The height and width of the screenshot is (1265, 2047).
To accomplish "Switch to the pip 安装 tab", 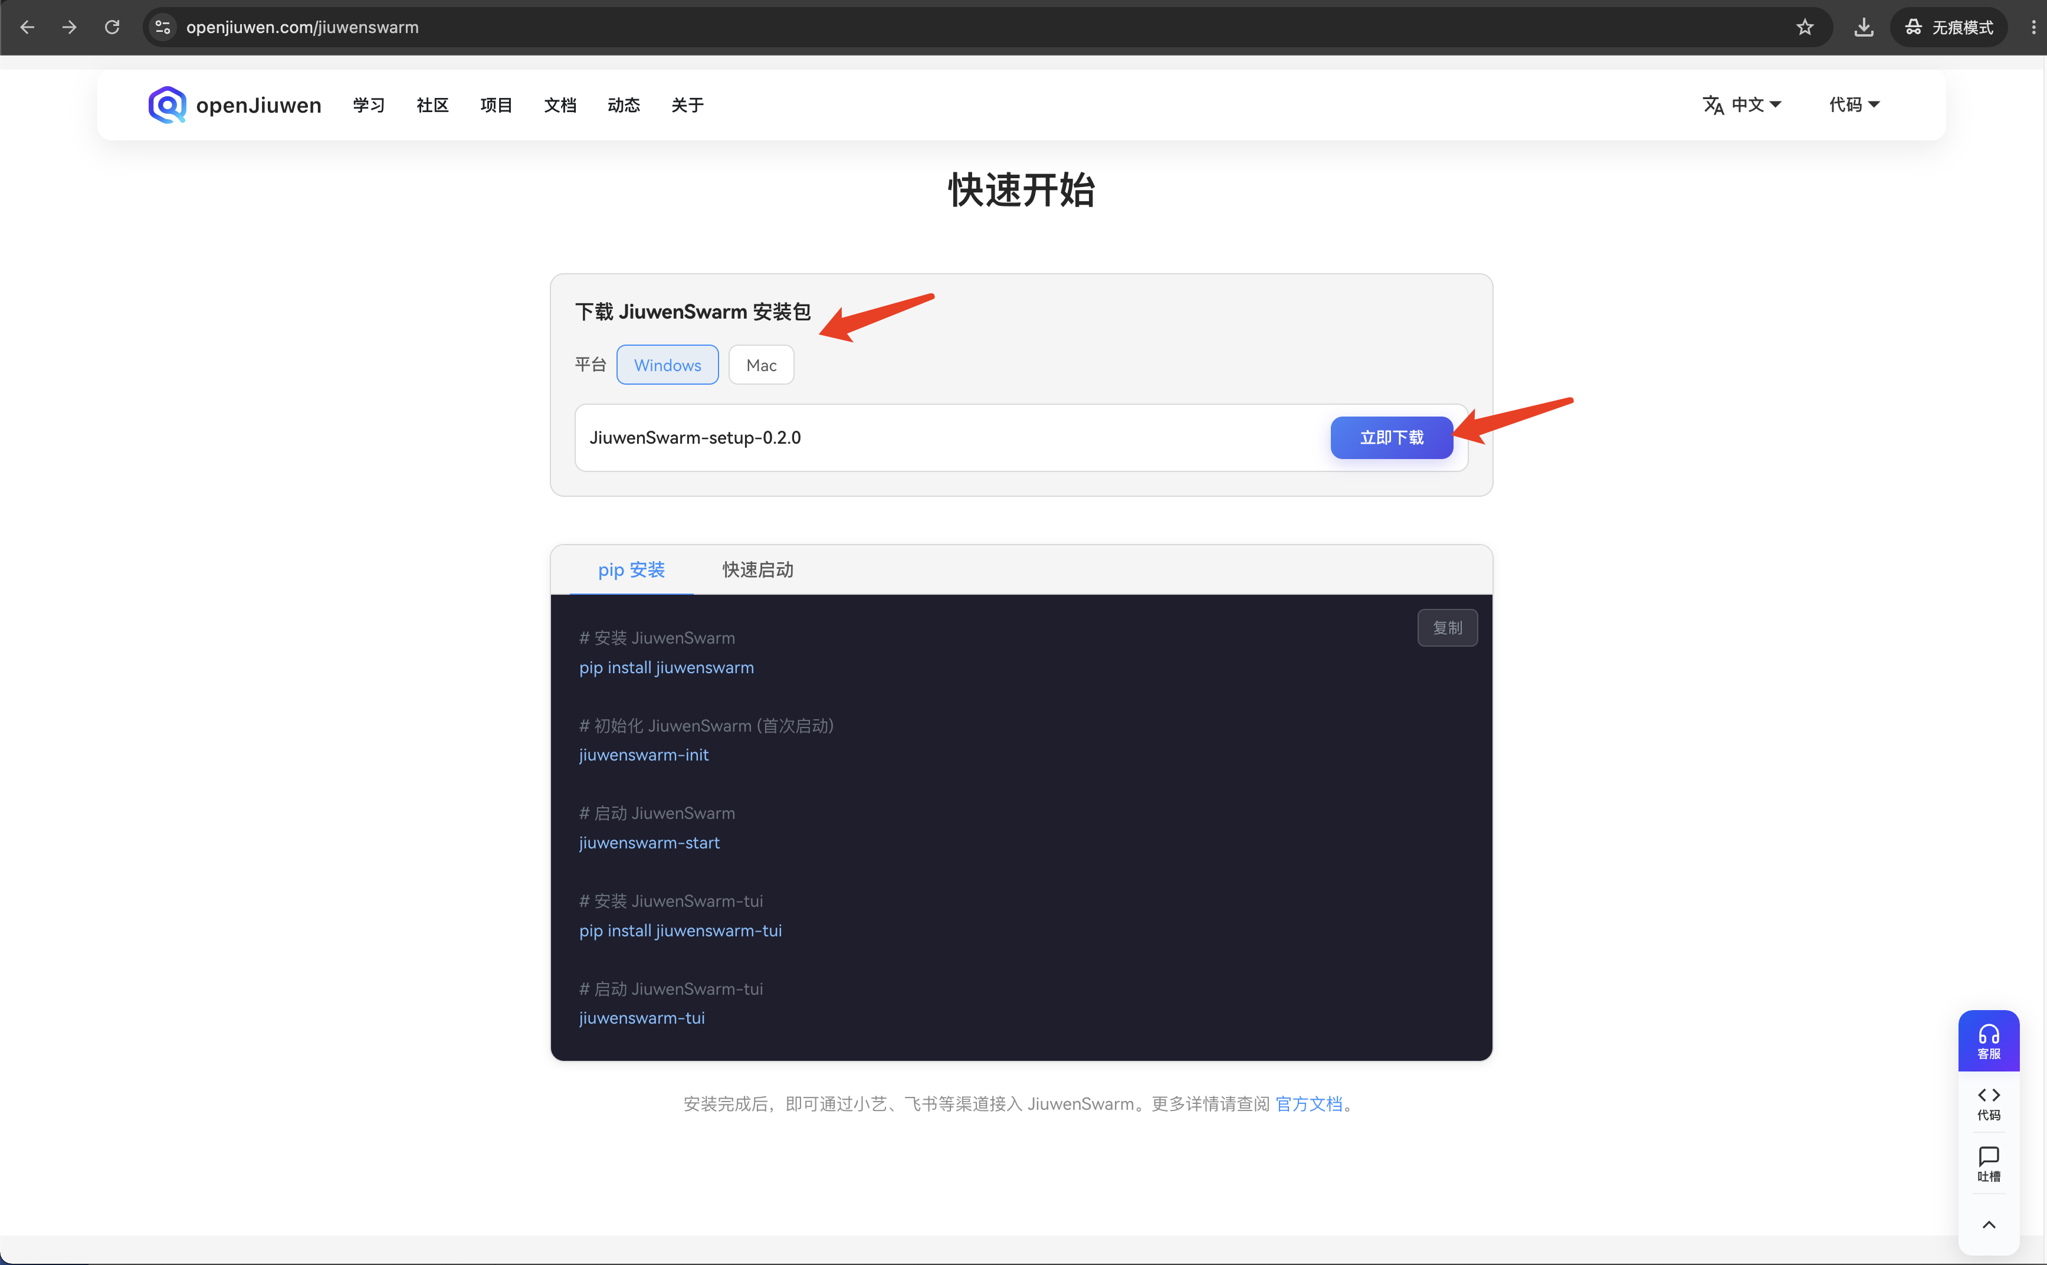I will tap(631, 570).
